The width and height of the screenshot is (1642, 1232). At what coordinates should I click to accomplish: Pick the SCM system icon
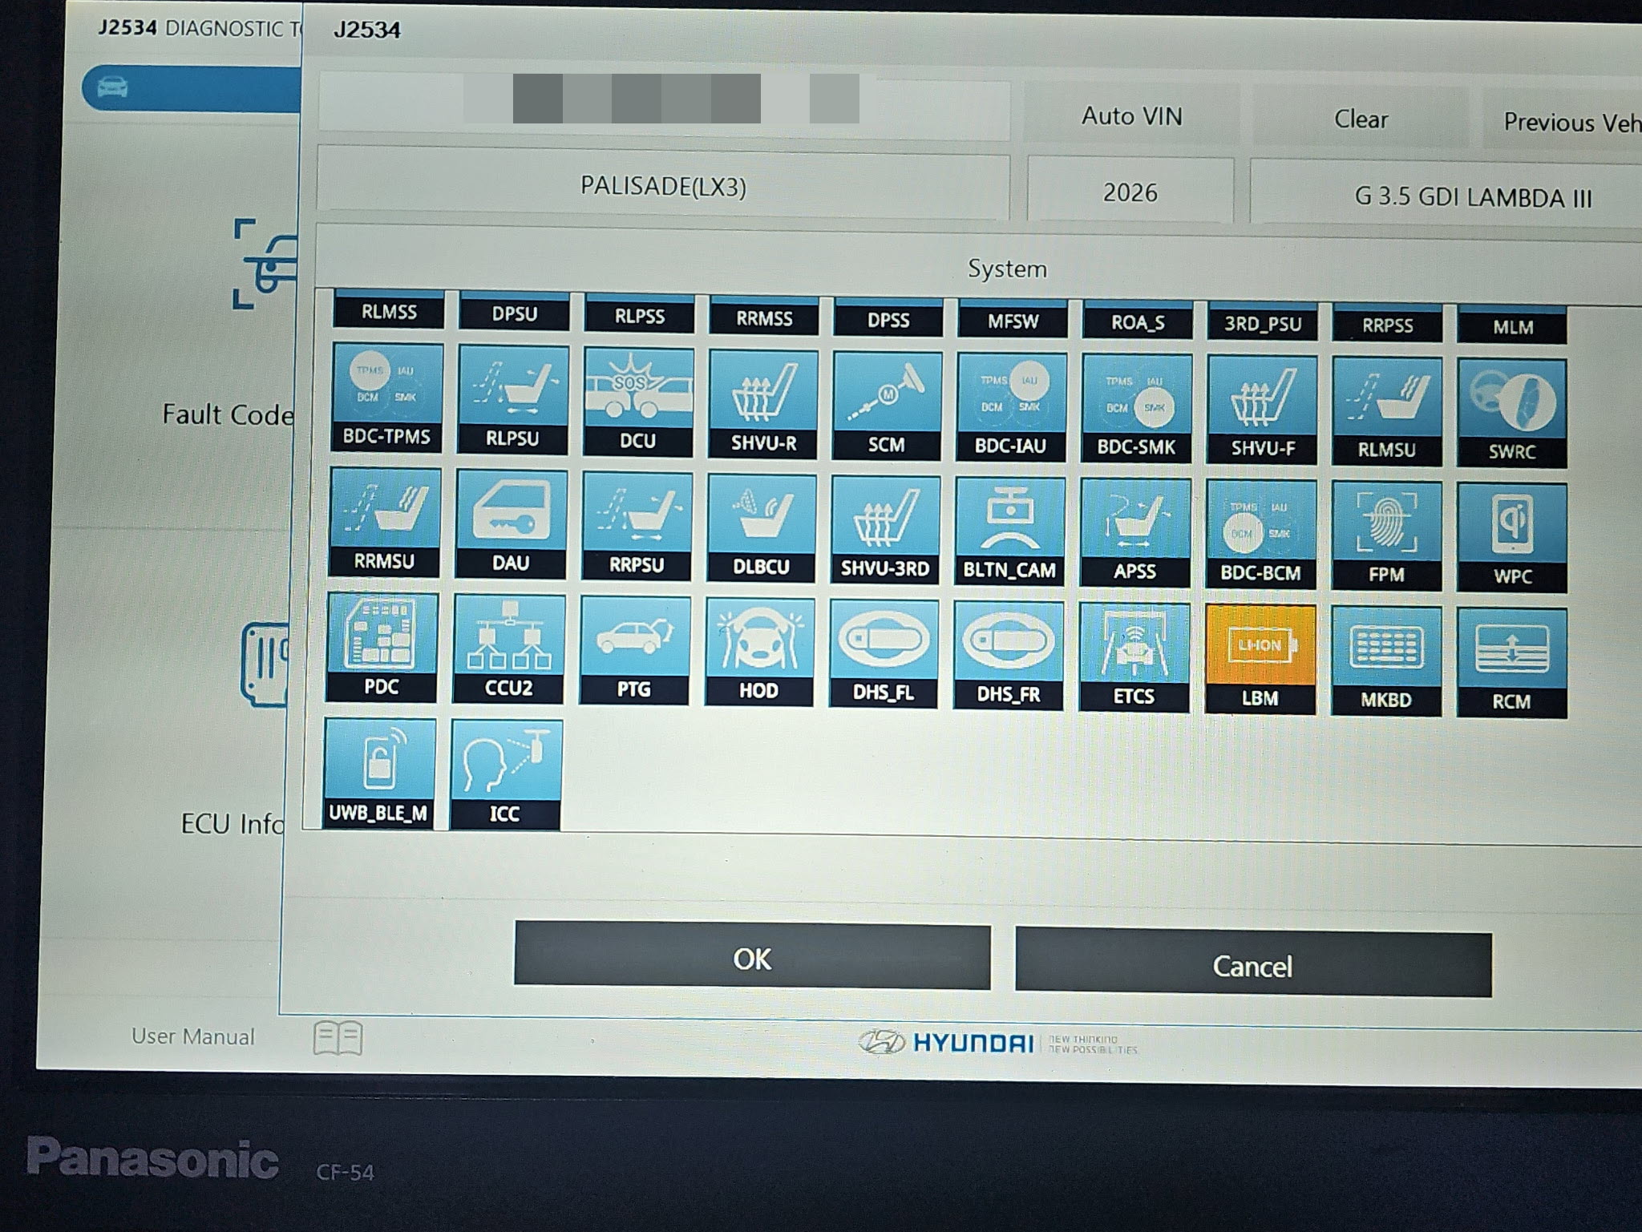pos(887,406)
